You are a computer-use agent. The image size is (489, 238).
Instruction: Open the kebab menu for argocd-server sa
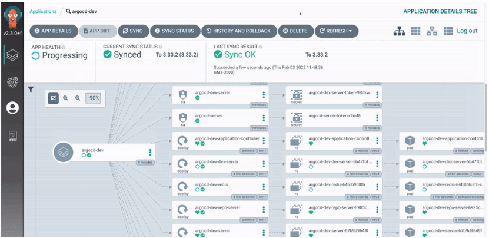[264, 118]
